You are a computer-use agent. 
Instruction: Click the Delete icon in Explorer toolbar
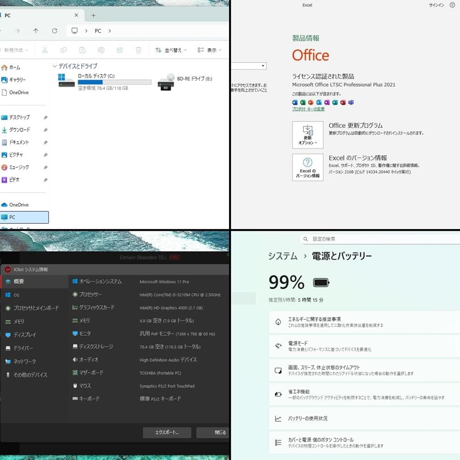coord(138,50)
